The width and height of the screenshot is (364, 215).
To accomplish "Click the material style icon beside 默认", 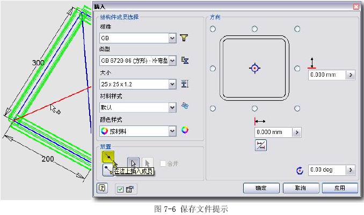I will 185,107.
